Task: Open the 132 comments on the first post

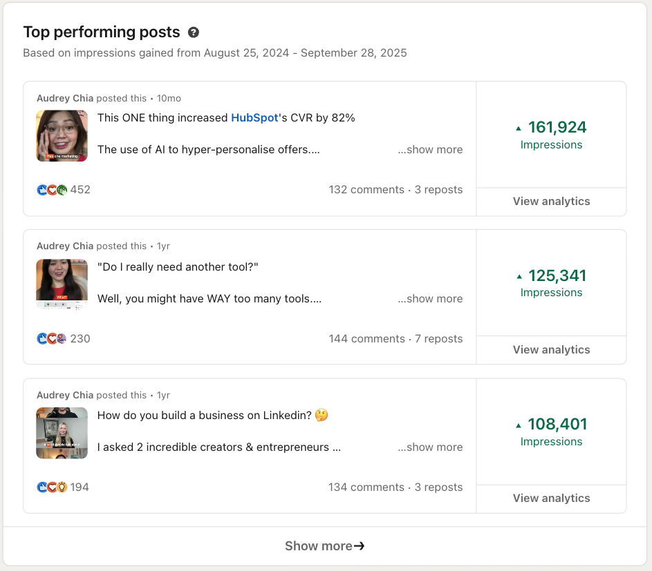Action: 366,190
